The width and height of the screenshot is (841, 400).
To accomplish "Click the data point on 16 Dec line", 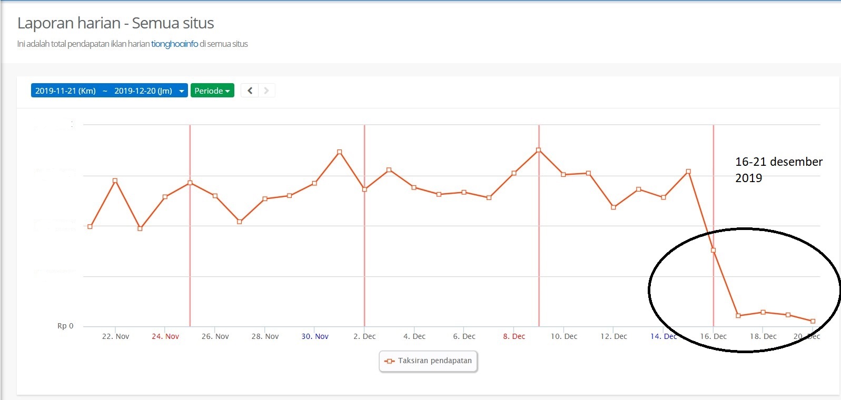I will coord(714,250).
